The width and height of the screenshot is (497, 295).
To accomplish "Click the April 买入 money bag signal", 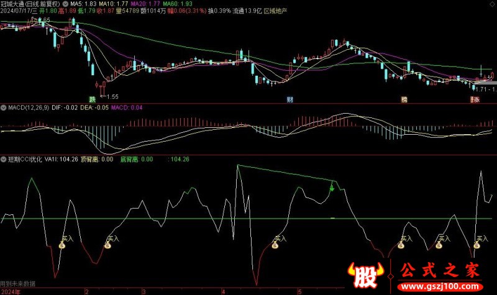I will pyautogui.click(x=275, y=245).
